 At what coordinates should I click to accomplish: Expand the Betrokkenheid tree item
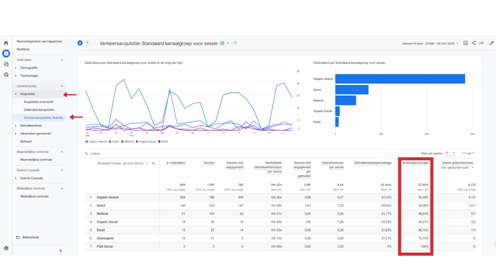pyautogui.click(x=15, y=126)
